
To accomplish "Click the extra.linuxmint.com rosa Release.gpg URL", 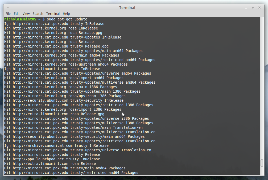I will pos(59,114).
